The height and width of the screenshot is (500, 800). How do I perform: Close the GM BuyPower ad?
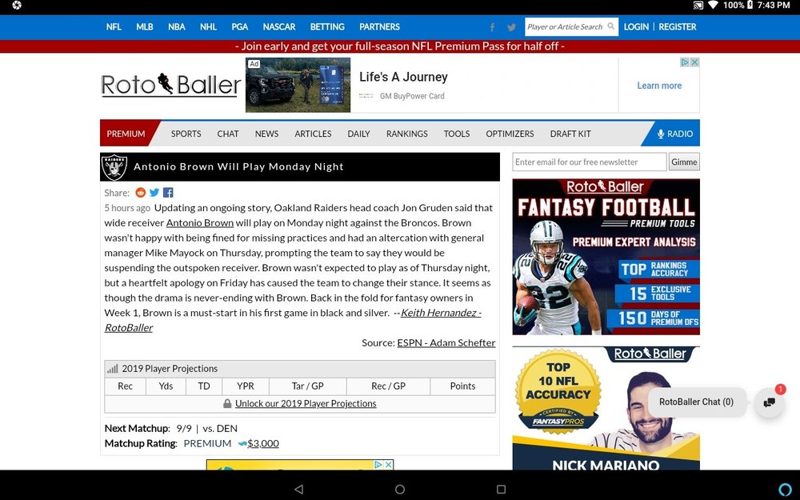point(694,62)
